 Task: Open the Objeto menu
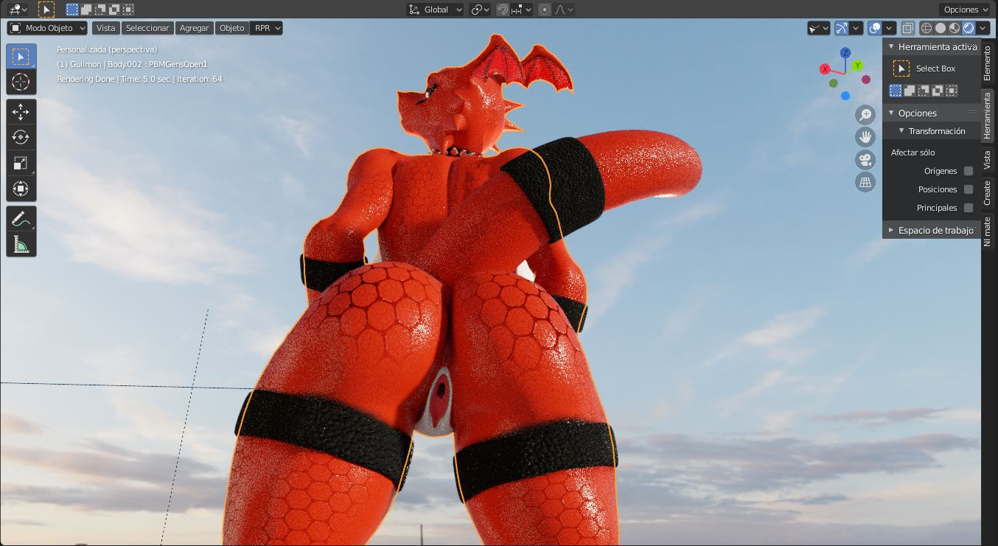(x=232, y=28)
